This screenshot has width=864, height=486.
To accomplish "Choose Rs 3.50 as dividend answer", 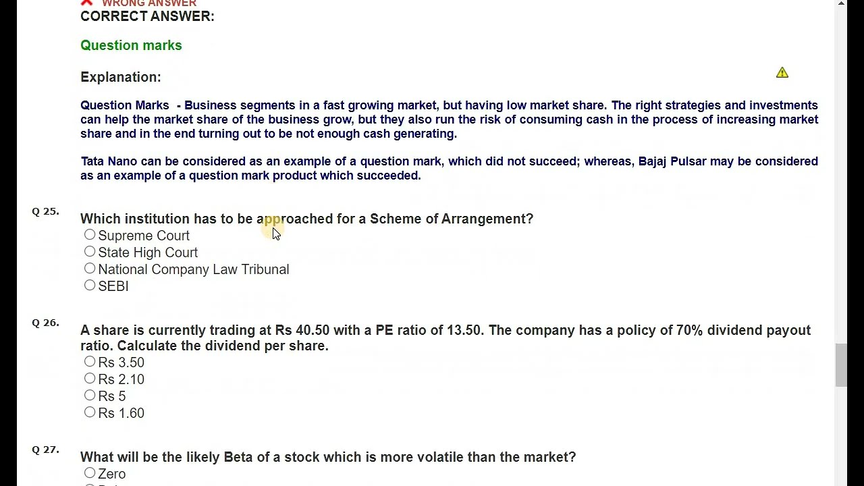I will (90, 362).
